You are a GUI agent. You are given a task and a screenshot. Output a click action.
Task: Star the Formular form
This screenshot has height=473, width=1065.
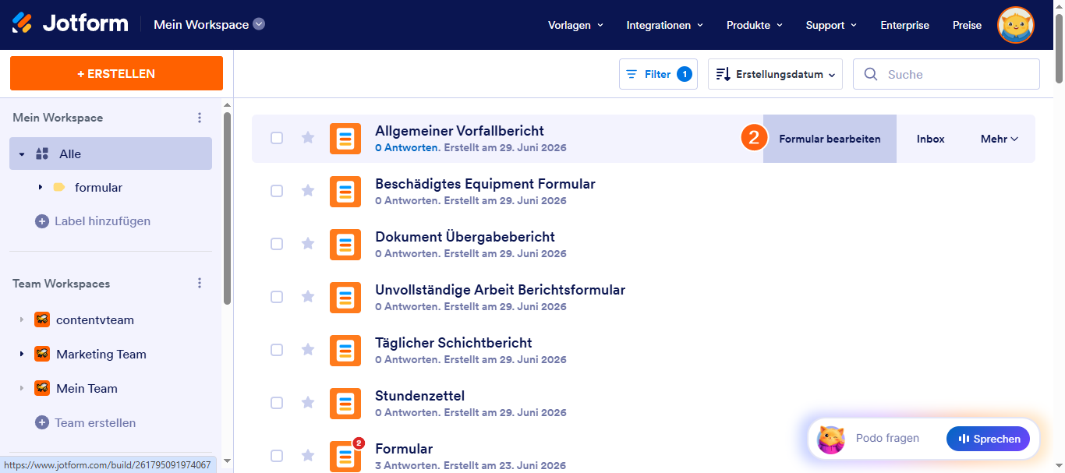308,456
